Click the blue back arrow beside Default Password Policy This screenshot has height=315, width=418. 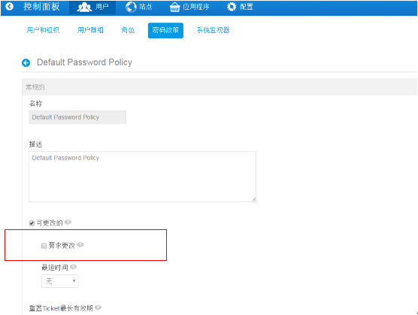point(26,63)
